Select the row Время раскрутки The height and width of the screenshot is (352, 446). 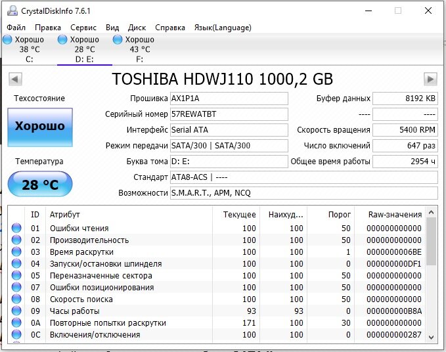(217, 252)
